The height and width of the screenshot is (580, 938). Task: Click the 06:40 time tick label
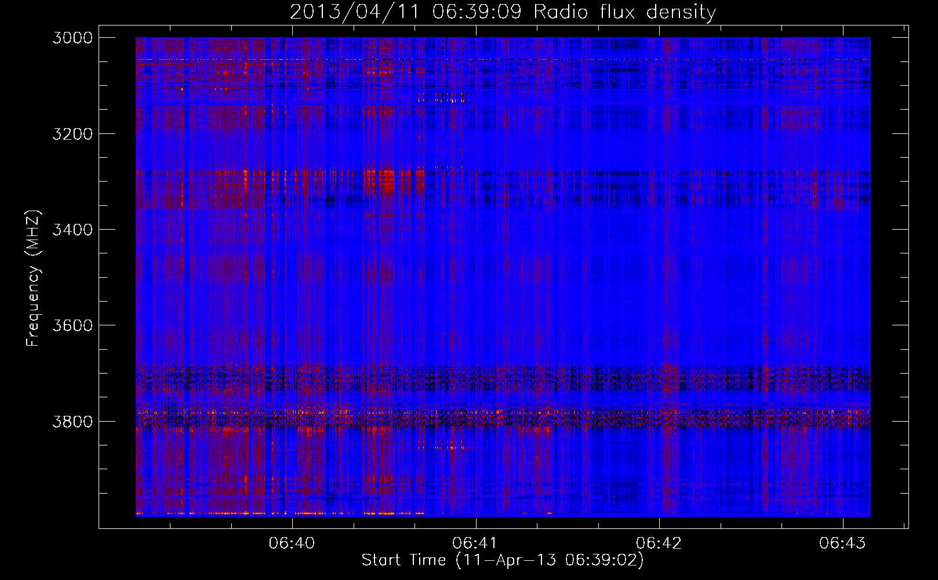[x=292, y=543]
